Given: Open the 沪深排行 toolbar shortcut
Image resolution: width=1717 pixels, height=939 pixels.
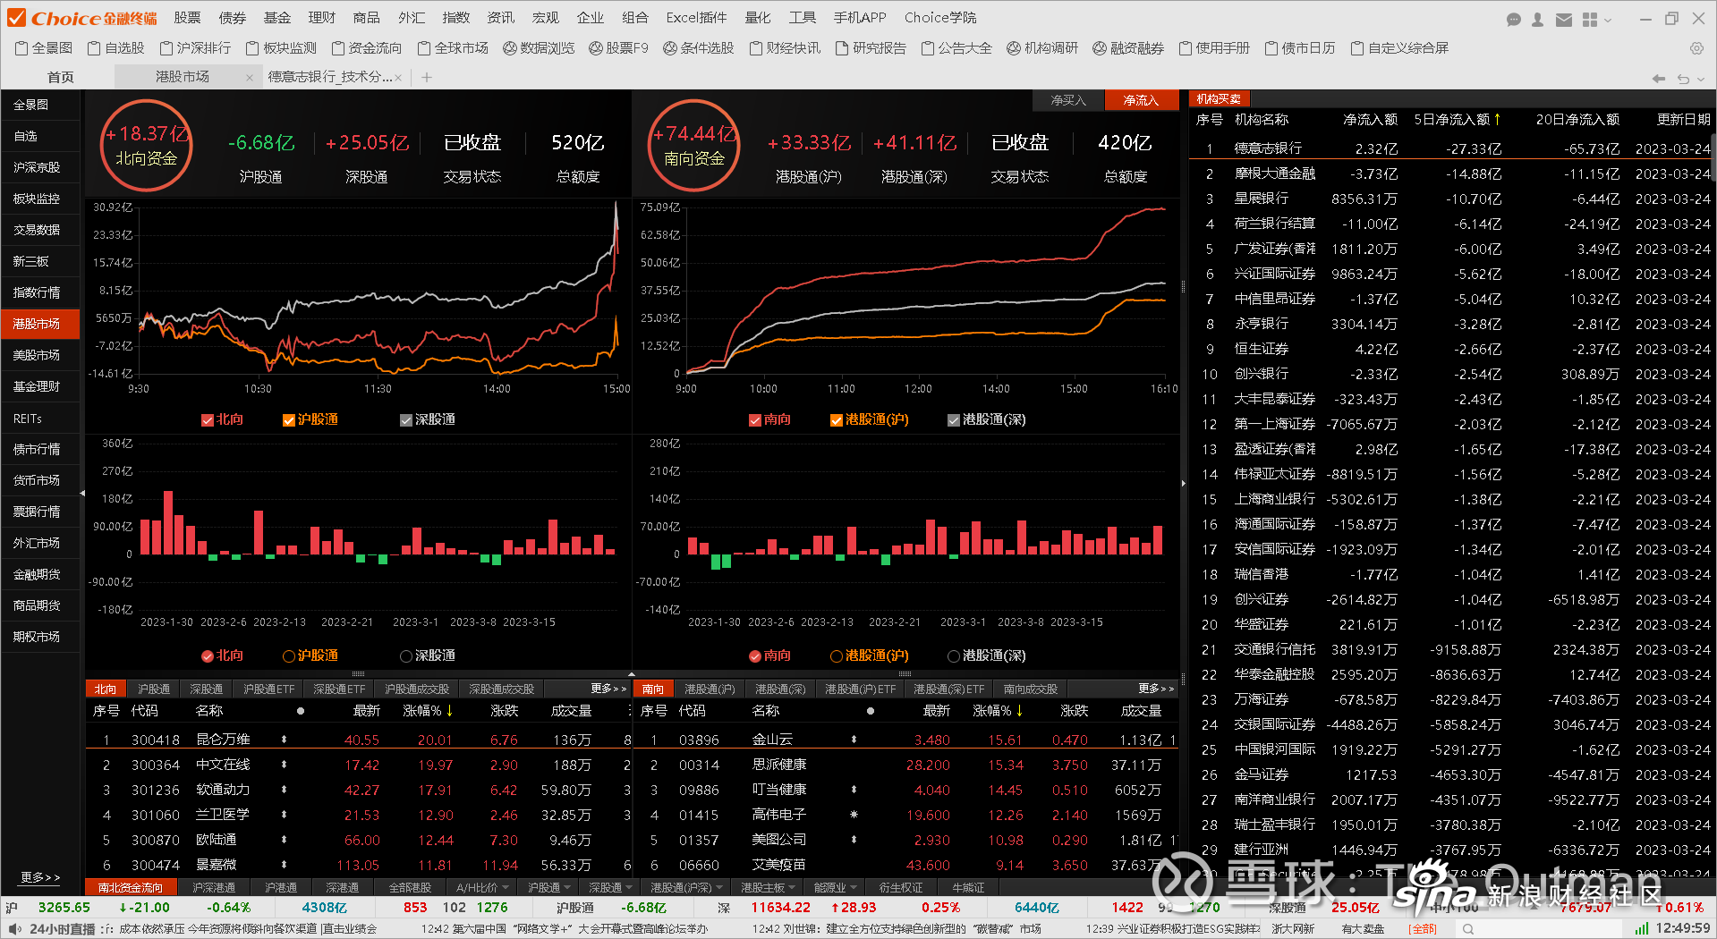Looking at the screenshot, I should pos(195,48).
